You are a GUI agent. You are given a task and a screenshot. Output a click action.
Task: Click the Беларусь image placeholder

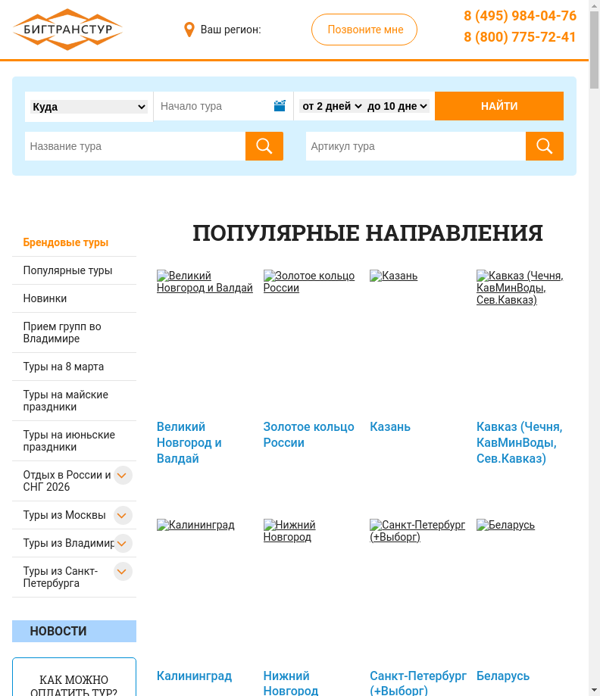[505, 525]
